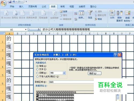Refresh all connections (全部刷新)
Image resolution: width=134 pixels, height=101 pixels.
pyautogui.click(x=54, y=16)
